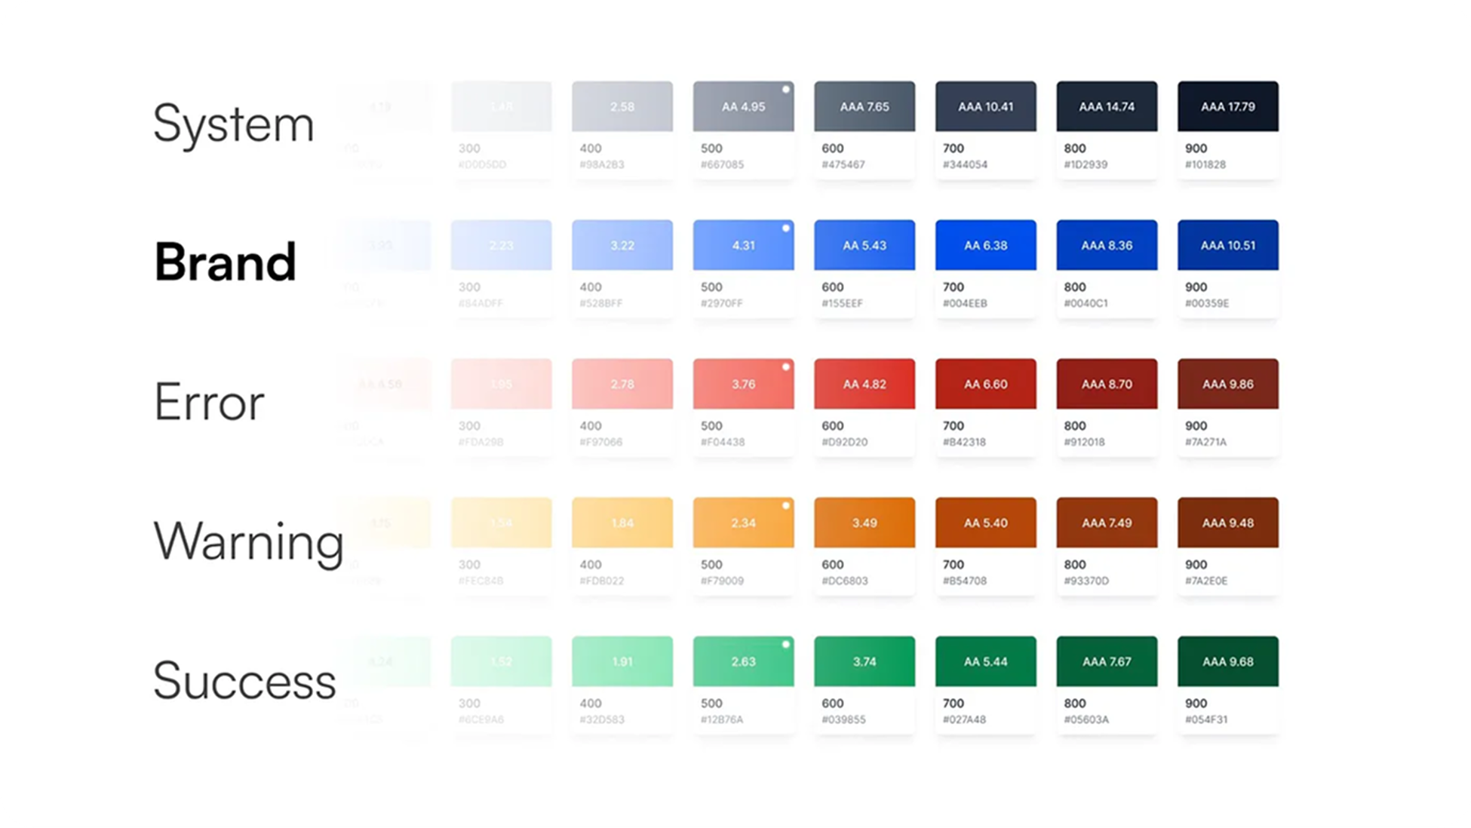Click the bold Brand row heading
1471x828 pixels.
(x=225, y=262)
